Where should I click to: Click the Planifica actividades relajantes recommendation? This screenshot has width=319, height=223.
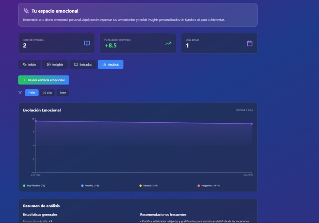[195, 221]
